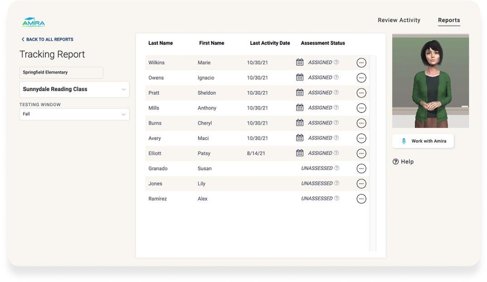The width and height of the screenshot is (487, 282).
Task: Click the Work with Amira button
Action: click(x=423, y=141)
